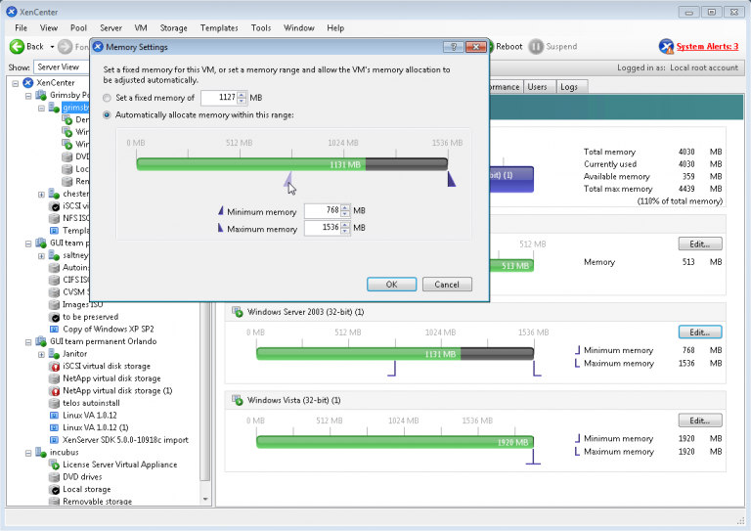Click the telos autoinstall storage icon

pyautogui.click(x=55, y=403)
